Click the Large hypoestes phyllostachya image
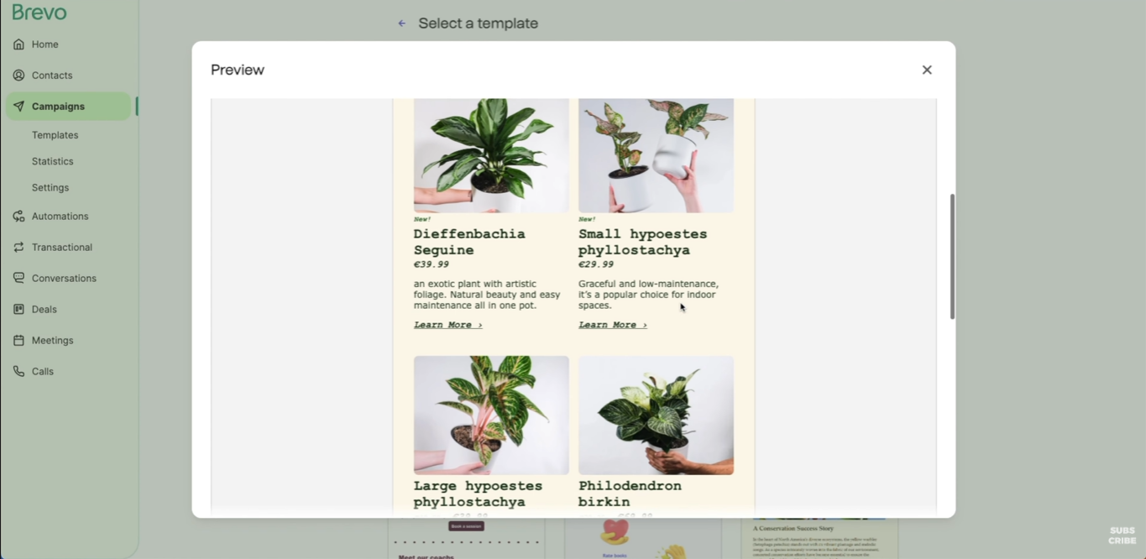 point(491,415)
